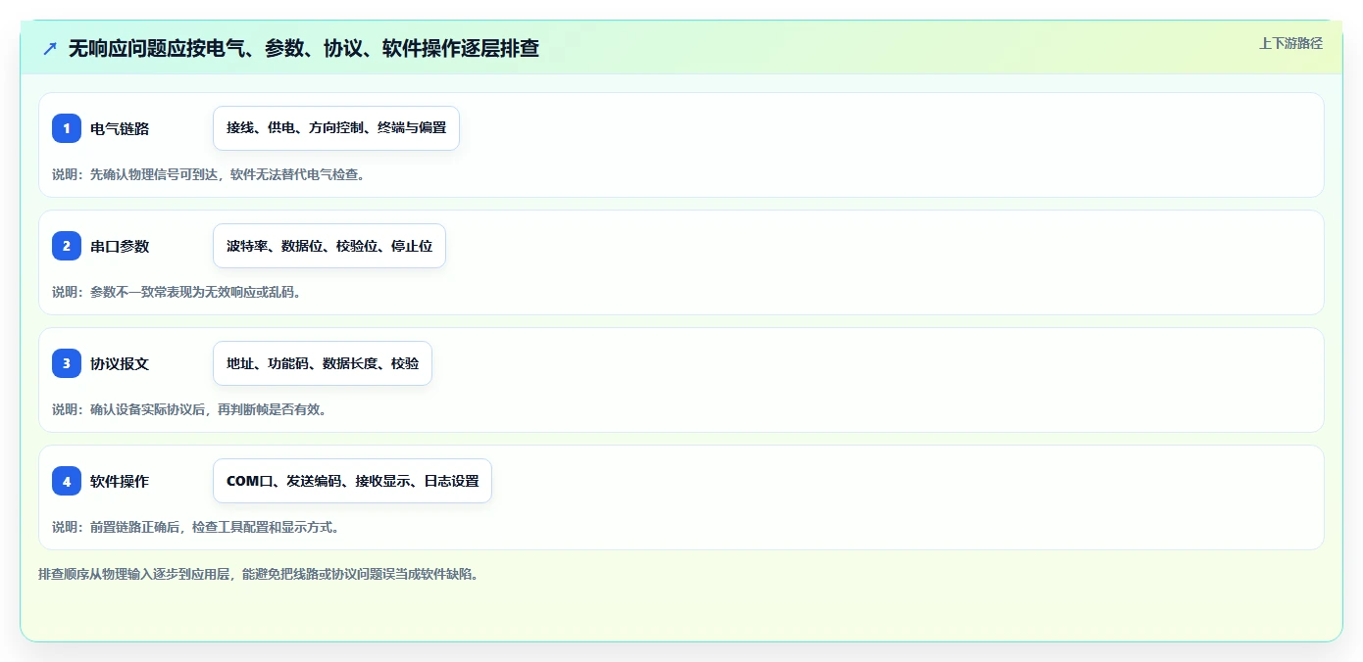Click the note 确认设备实际协议后
Screen dimensions: 1363x662
tap(147, 409)
